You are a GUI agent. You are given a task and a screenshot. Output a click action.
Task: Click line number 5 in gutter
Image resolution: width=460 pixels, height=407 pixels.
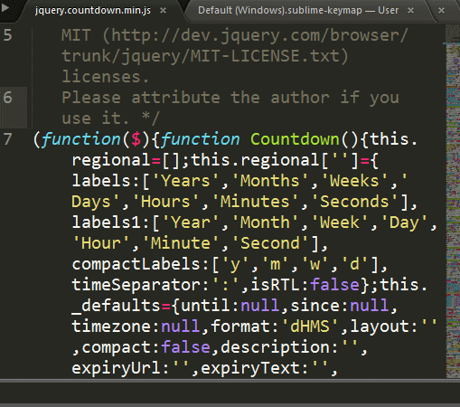click(x=8, y=35)
